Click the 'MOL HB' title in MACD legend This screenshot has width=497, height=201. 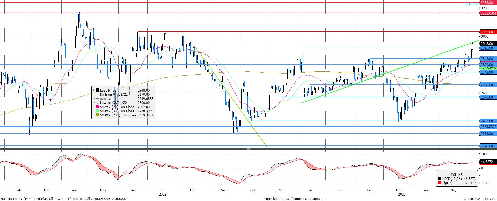[x=456, y=175]
